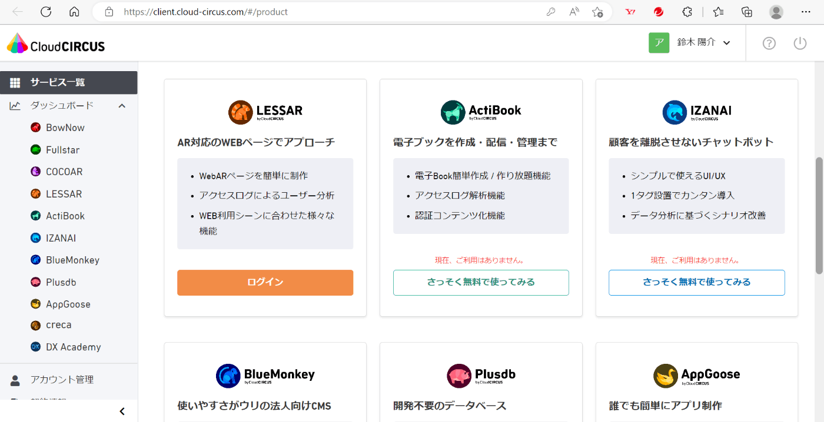
Task: Click the power logout icon
Action: point(800,43)
